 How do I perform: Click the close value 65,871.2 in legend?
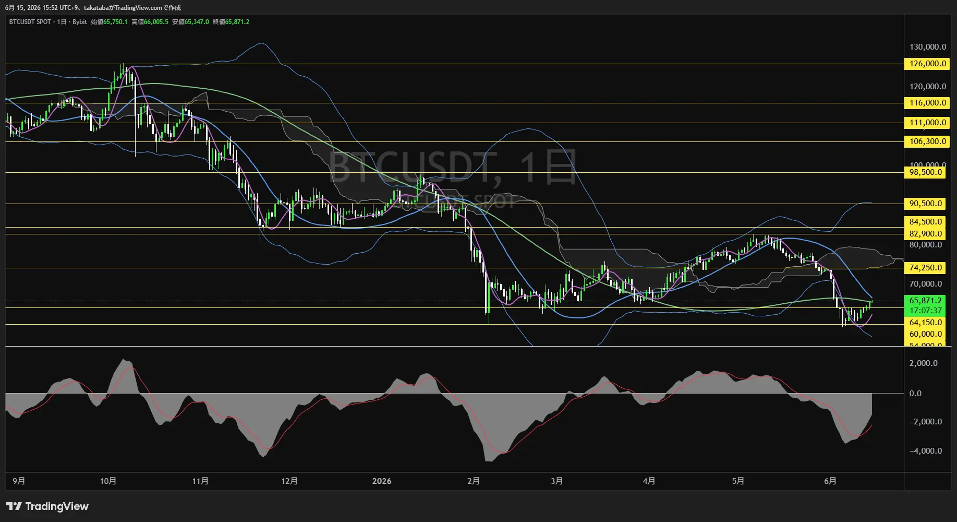tap(237, 22)
